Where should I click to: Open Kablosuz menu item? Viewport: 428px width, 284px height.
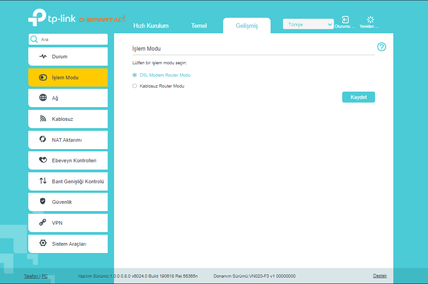click(68, 119)
